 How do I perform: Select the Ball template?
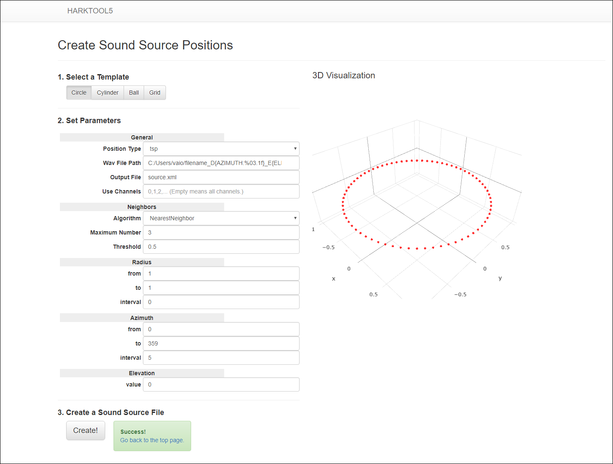134,93
